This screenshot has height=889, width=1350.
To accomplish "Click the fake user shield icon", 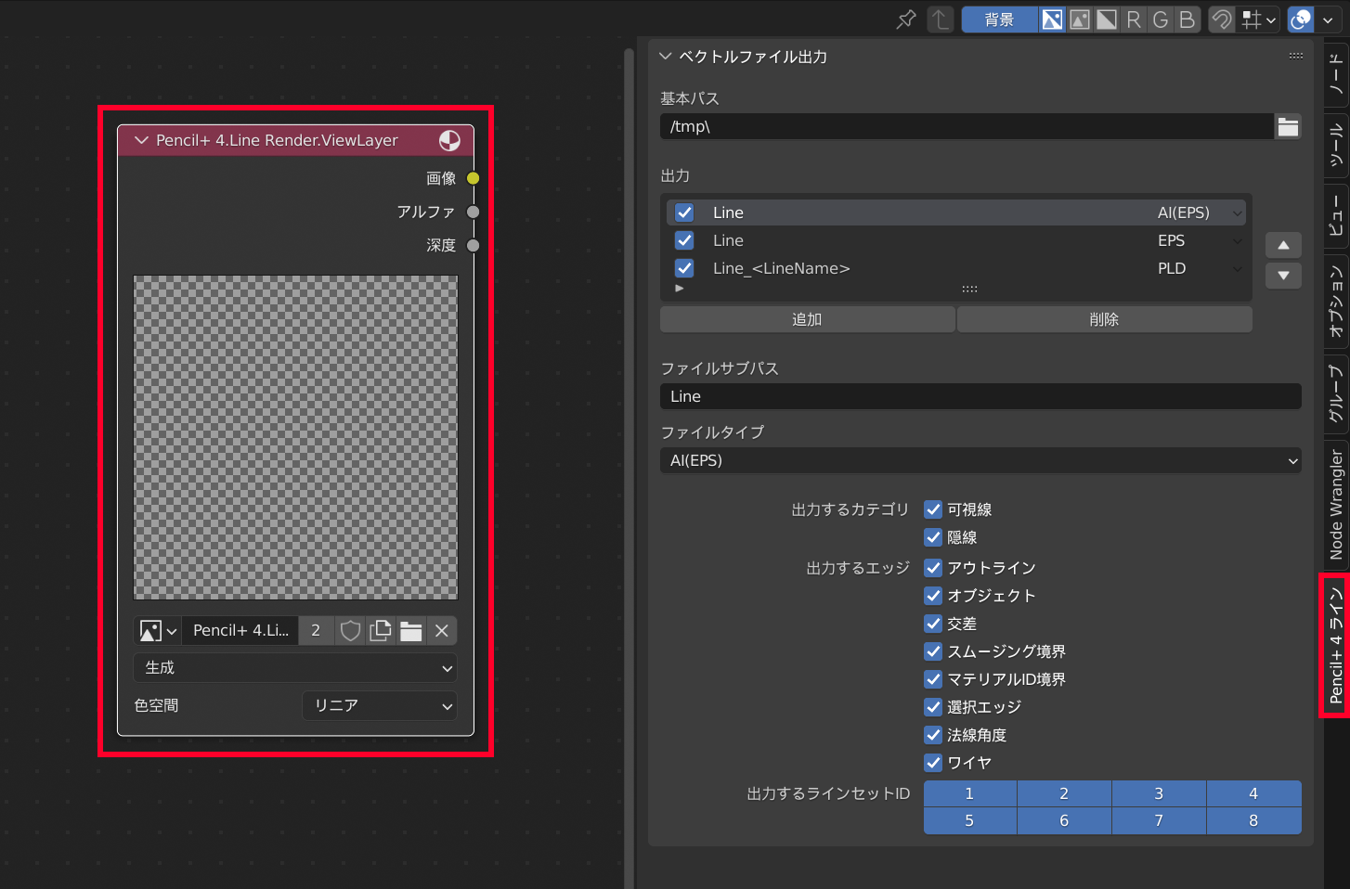I will pos(350,631).
